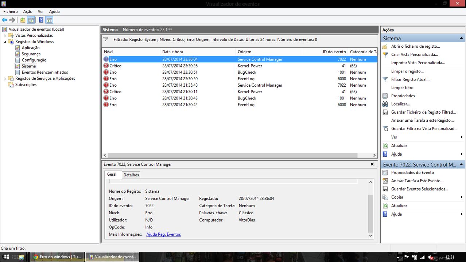Click the Atualizar icon under Evento 7022 section
This screenshot has height=262, width=466.
point(385,206)
